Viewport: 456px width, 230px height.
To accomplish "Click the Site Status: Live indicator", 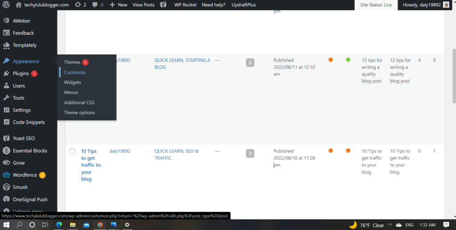I will (376, 5).
